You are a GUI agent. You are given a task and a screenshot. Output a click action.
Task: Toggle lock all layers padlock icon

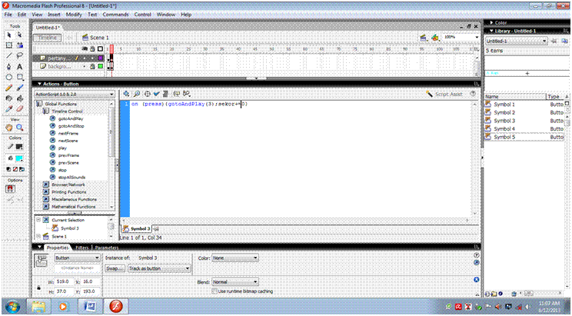coord(93,48)
